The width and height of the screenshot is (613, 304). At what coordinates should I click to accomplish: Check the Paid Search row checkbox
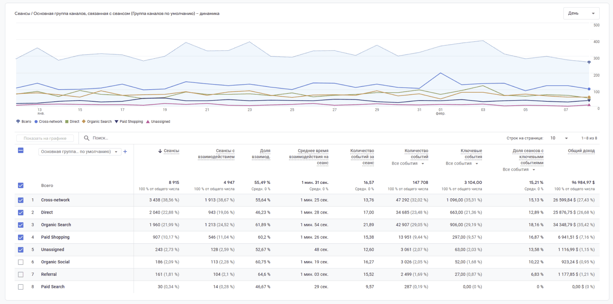pyautogui.click(x=21, y=287)
